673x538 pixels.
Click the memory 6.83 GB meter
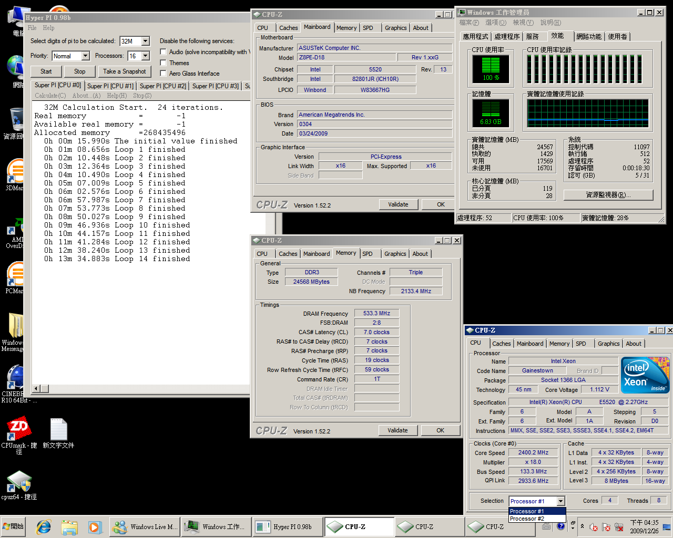click(x=491, y=113)
